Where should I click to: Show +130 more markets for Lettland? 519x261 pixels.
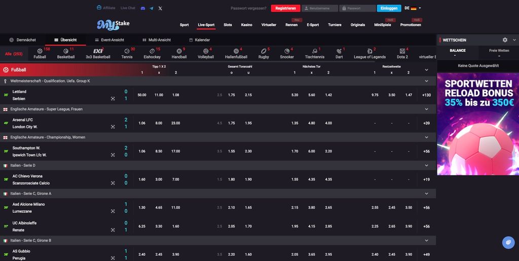tap(427, 95)
